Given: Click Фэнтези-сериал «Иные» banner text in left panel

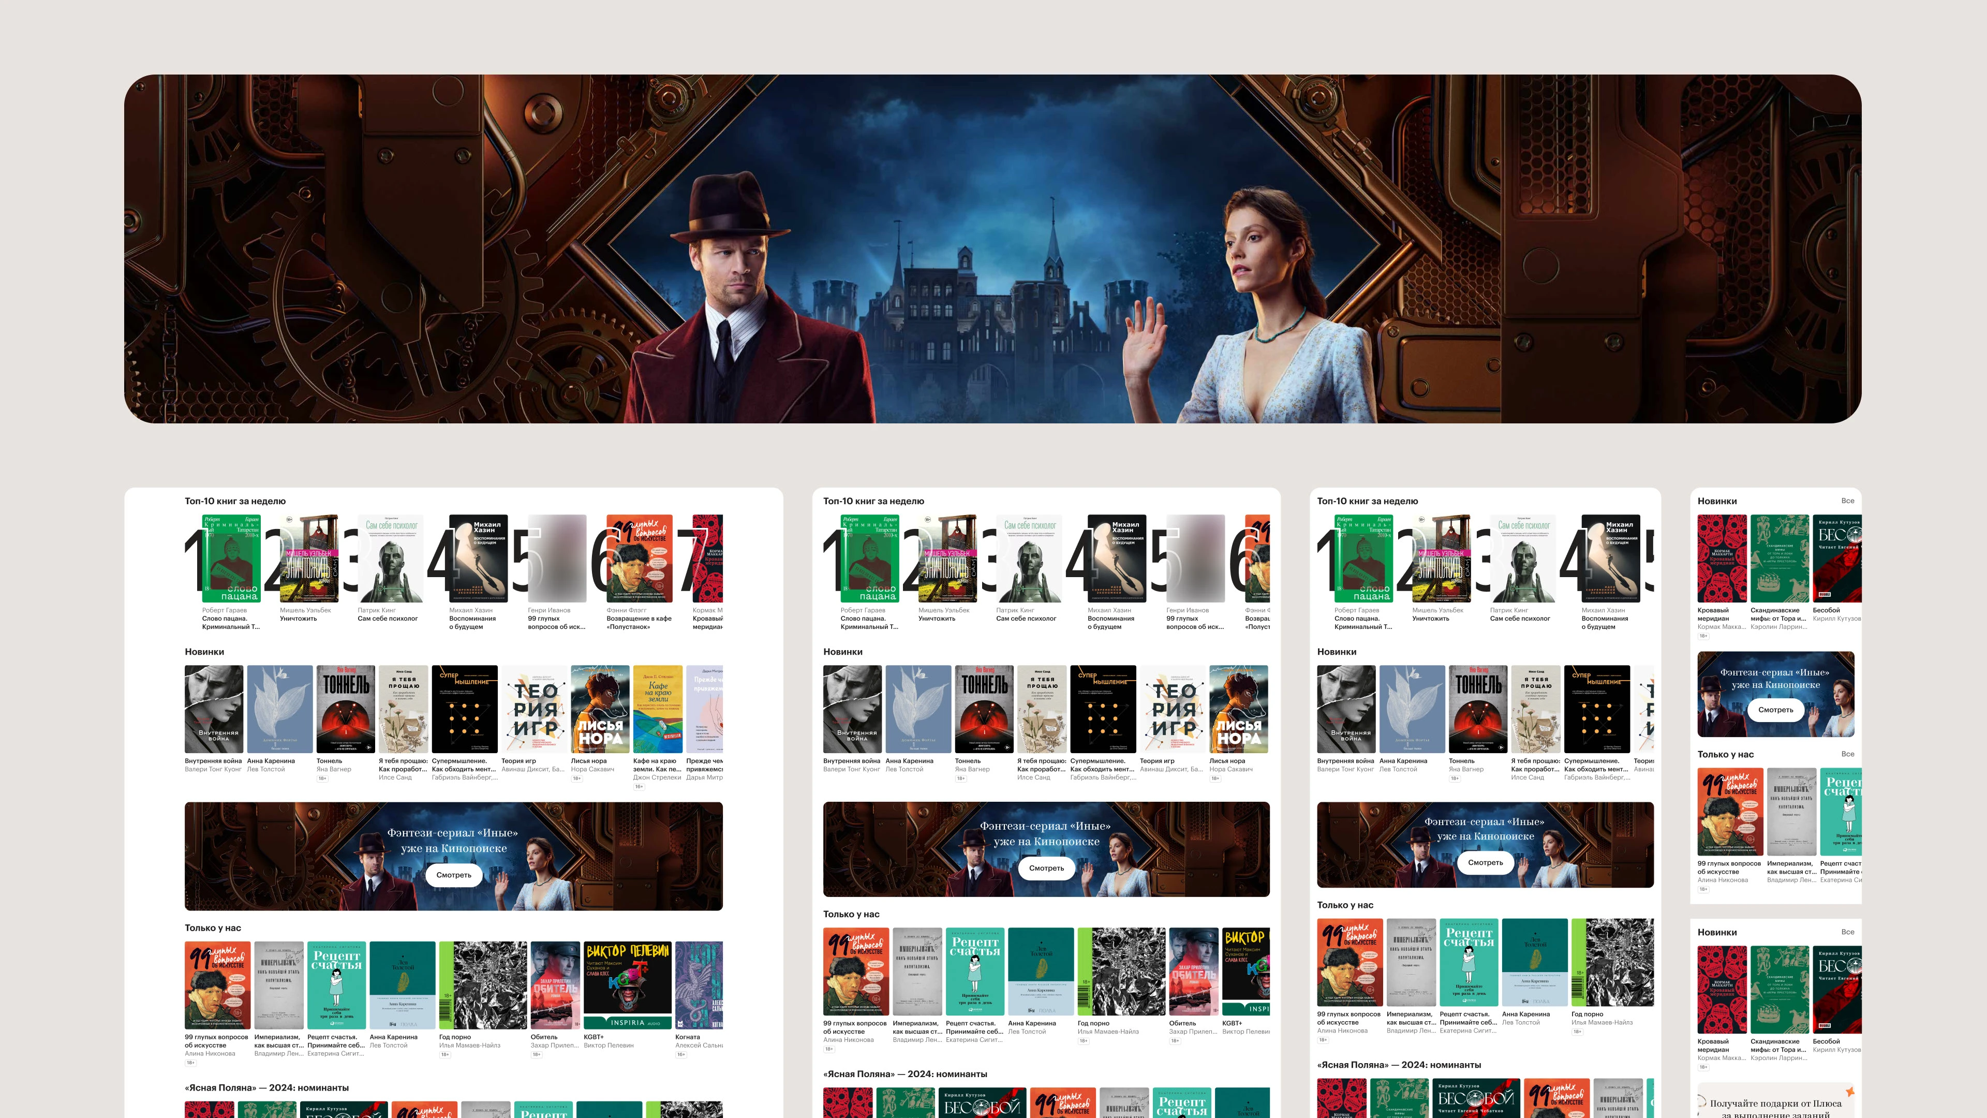Looking at the screenshot, I should pyautogui.click(x=454, y=840).
